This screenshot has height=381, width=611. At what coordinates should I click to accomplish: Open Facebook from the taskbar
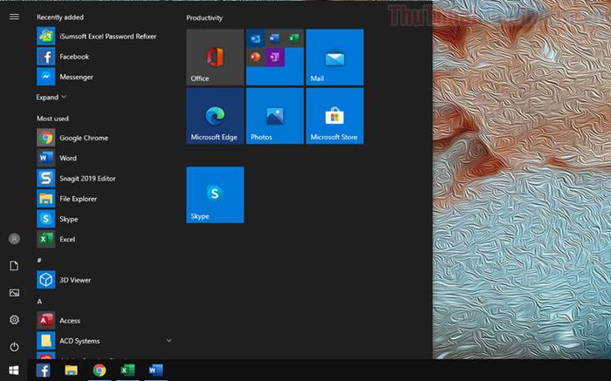43,371
